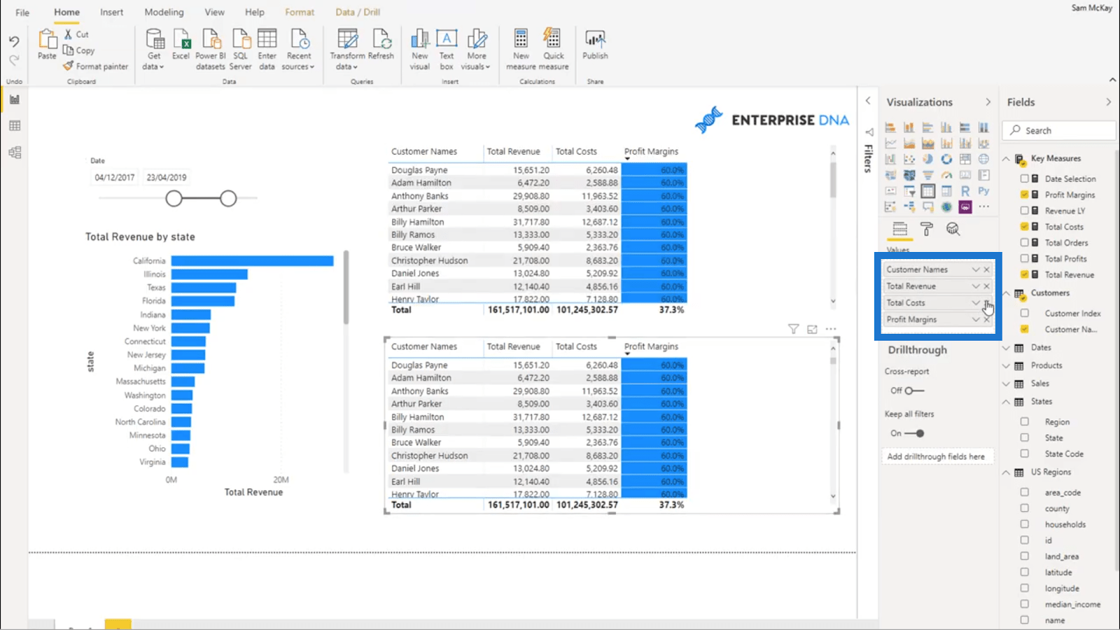Switch to Model view in left sidebar
The image size is (1120, 630).
[15, 153]
